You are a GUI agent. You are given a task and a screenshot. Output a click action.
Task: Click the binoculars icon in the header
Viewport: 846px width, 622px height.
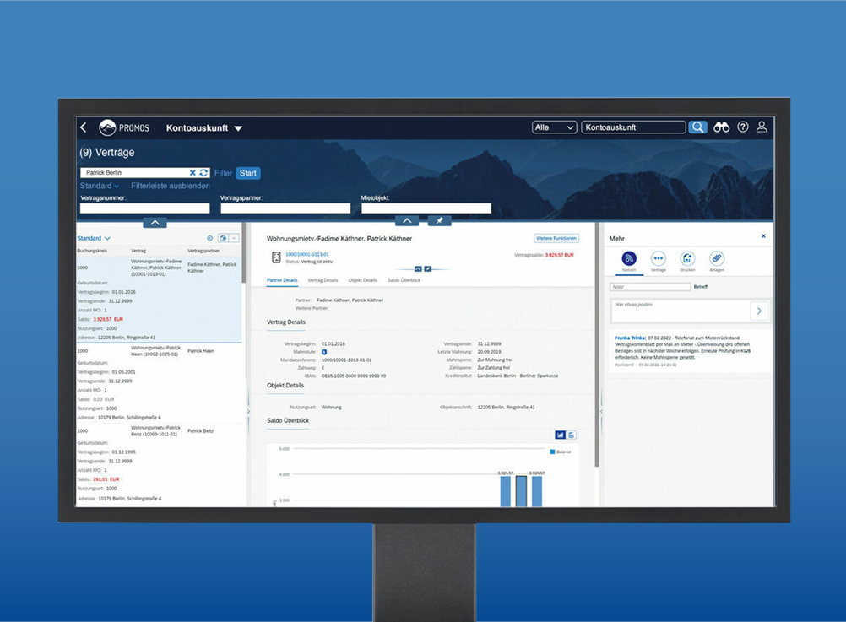(721, 127)
